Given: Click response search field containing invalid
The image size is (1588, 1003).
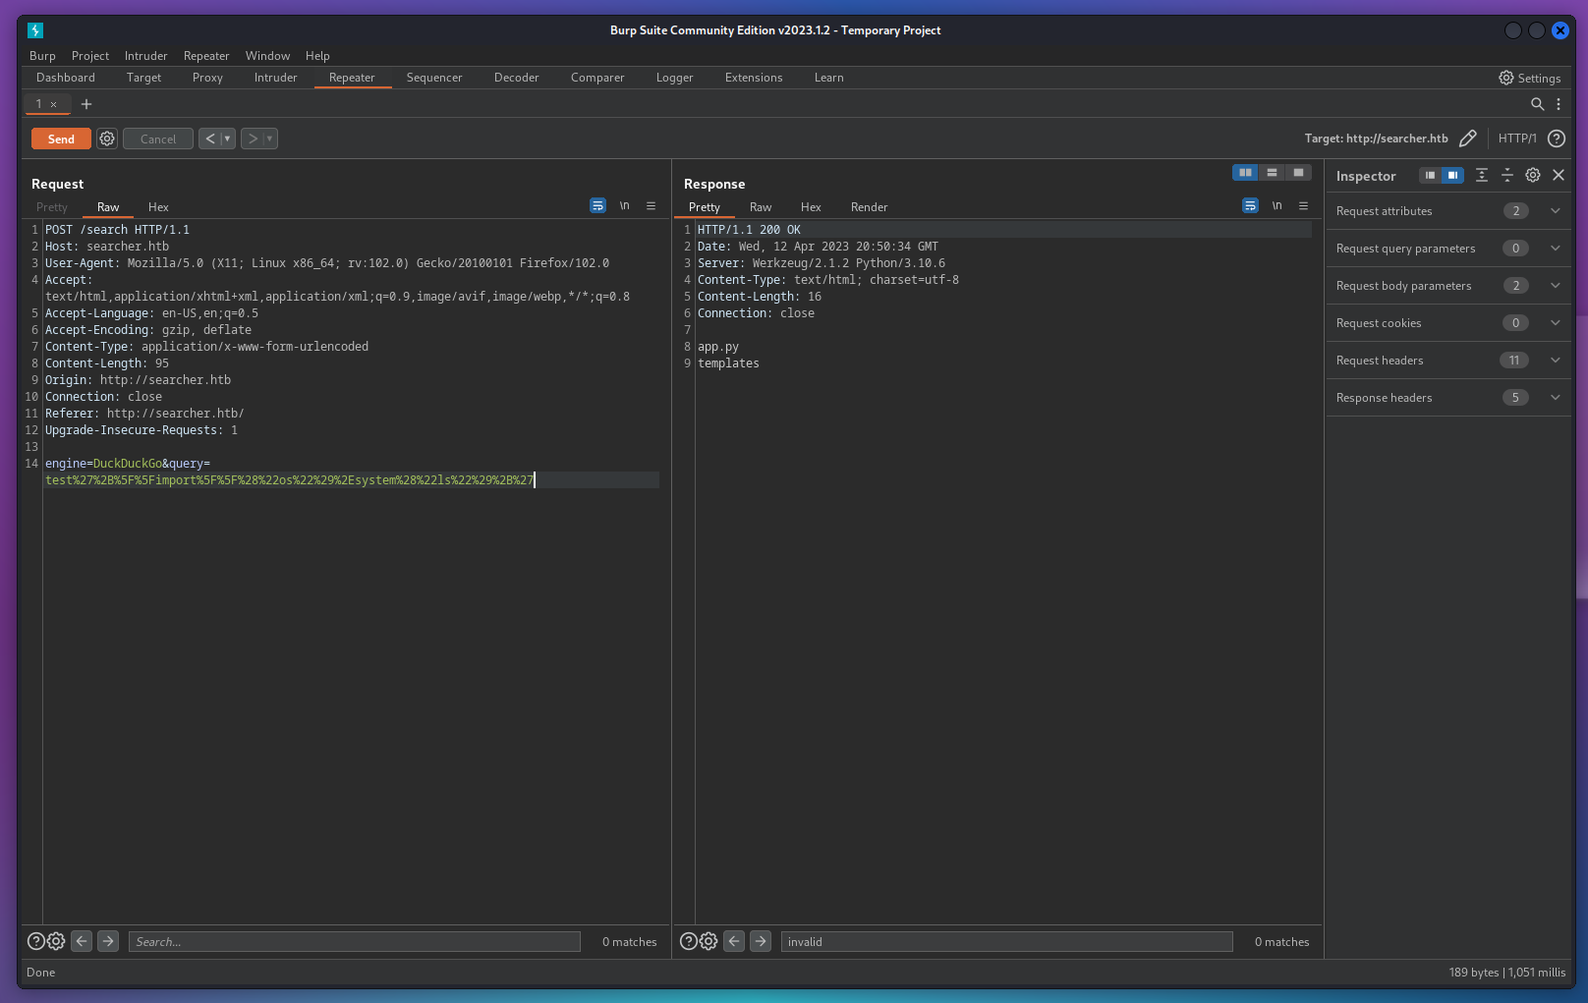Looking at the screenshot, I should pos(1007,941).
